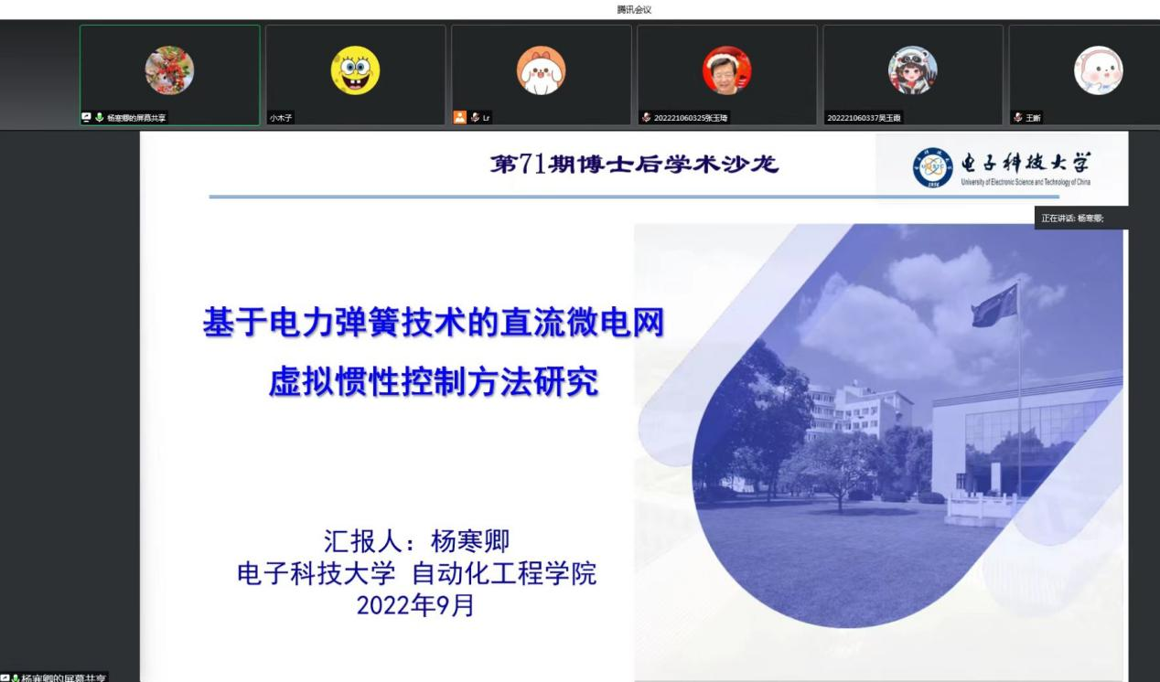Click the muted microphone icon on 王断's tile
Screen dimensions: 1160x682
(x=1018, y=119)
